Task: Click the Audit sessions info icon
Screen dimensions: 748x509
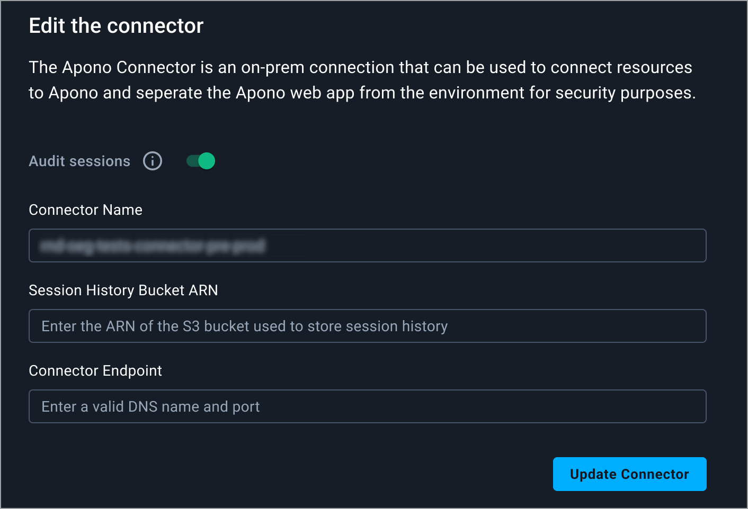Action: [153, 161]
